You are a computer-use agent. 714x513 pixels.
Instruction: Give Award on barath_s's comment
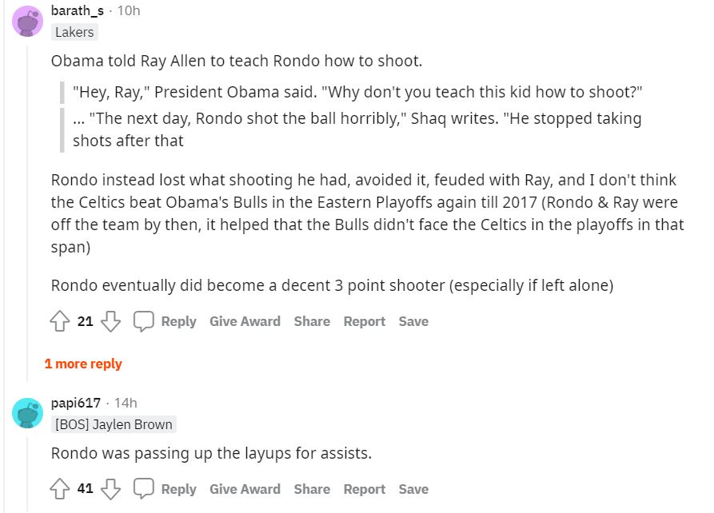coord(245,321)
